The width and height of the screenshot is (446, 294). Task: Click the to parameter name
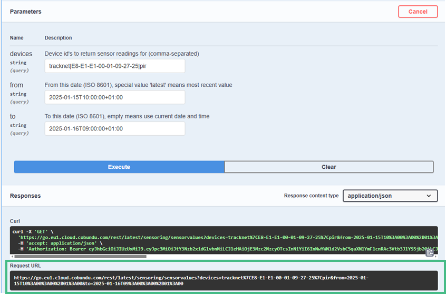pos(13,116)
